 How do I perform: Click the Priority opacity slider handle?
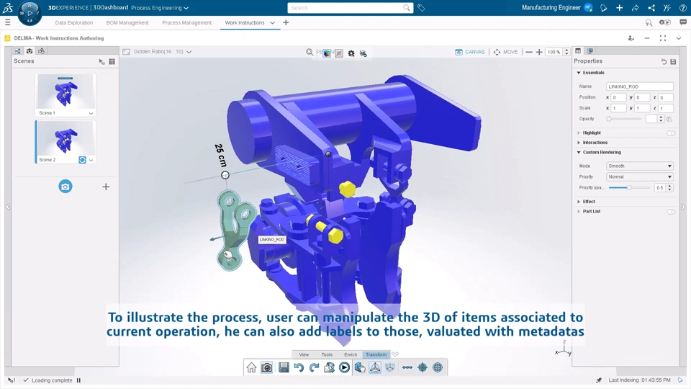pyautogui.click(x=629, y=188)
